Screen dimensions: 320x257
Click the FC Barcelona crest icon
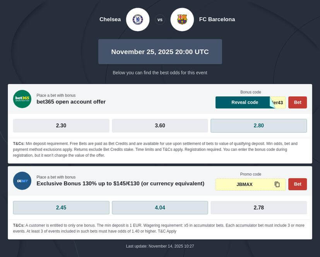(182, 19)
